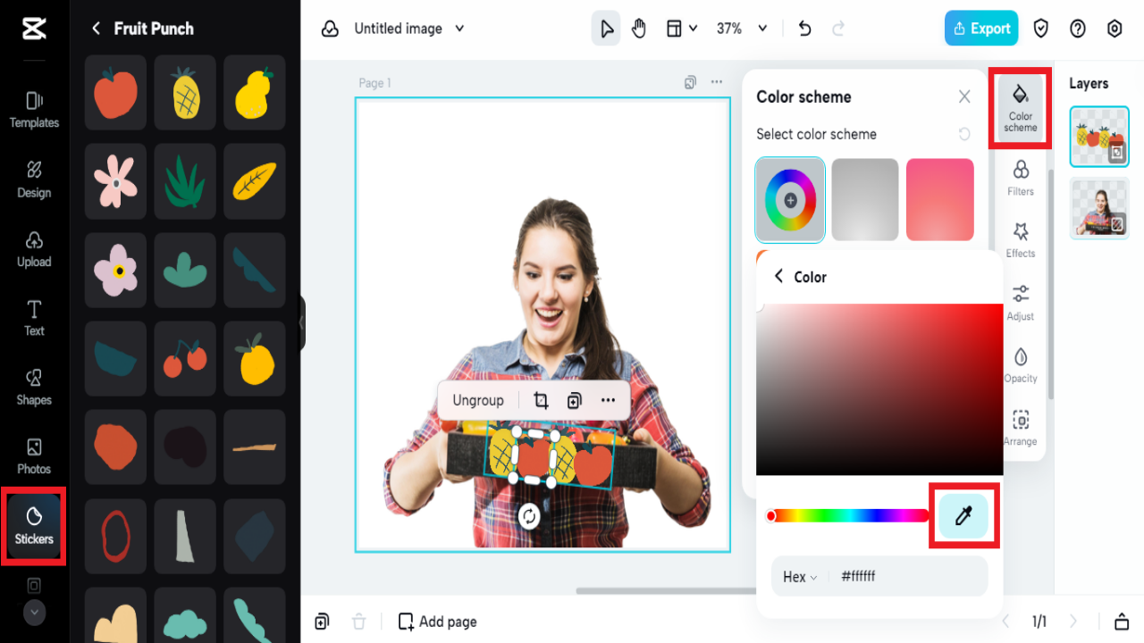Select the color wheel scheme option

[x=790, y=199]
